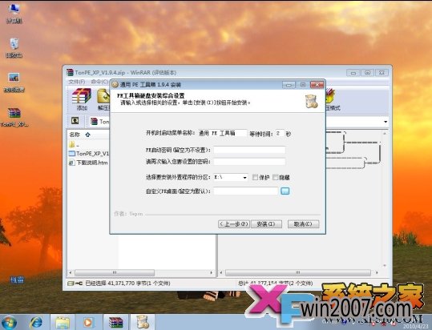Click the 取消(C) cancel button
Screen dimensions: 432x330
point(303,224)
